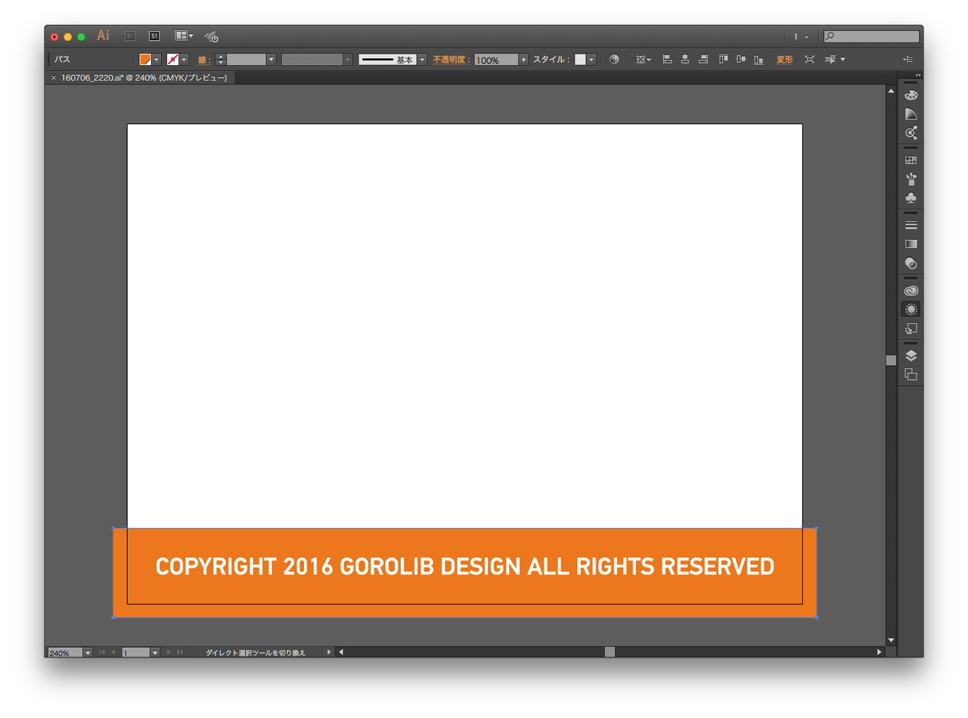
Task: Open the Align To dropdown
Action: 644,59
